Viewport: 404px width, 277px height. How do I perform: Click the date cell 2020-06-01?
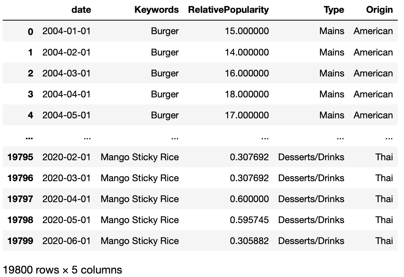pyautogui.click(x=66, y=241)
